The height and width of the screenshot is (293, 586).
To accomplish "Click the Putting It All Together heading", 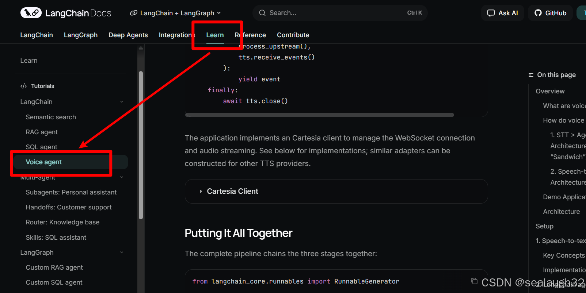I will tap(238, 233).
